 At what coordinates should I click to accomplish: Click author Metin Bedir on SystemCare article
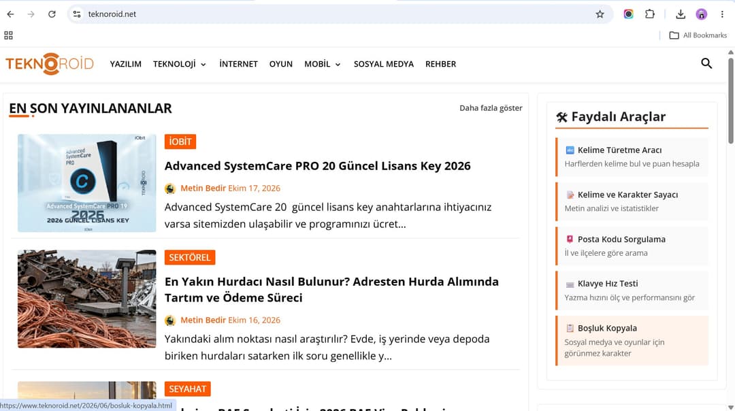point(203,188)
